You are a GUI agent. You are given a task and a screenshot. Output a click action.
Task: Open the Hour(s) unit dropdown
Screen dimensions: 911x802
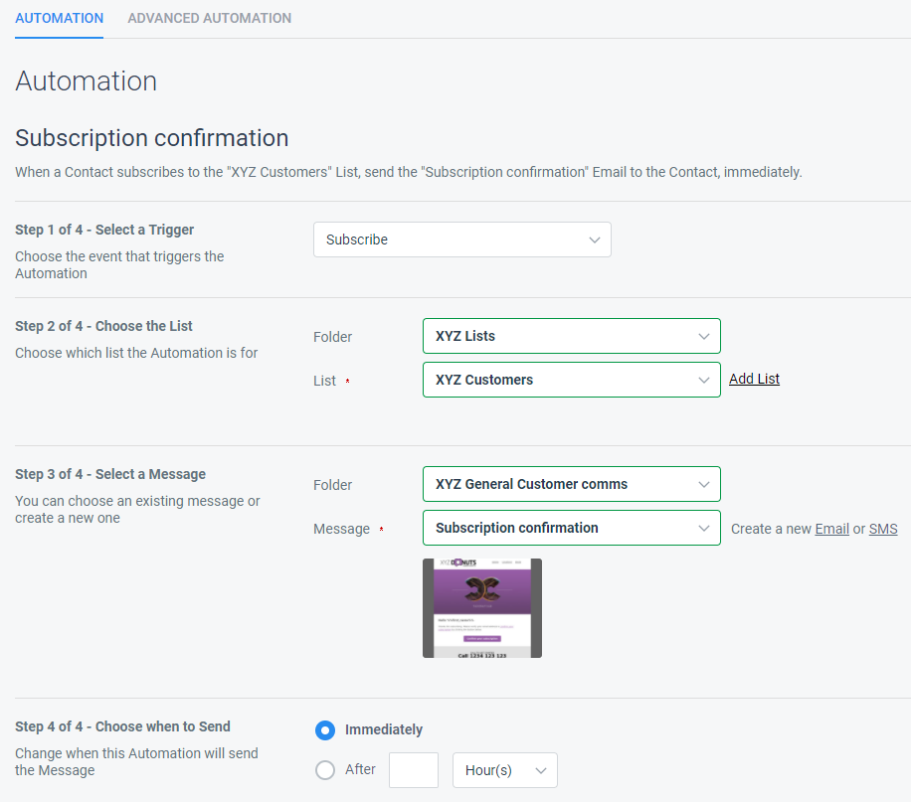504,770
